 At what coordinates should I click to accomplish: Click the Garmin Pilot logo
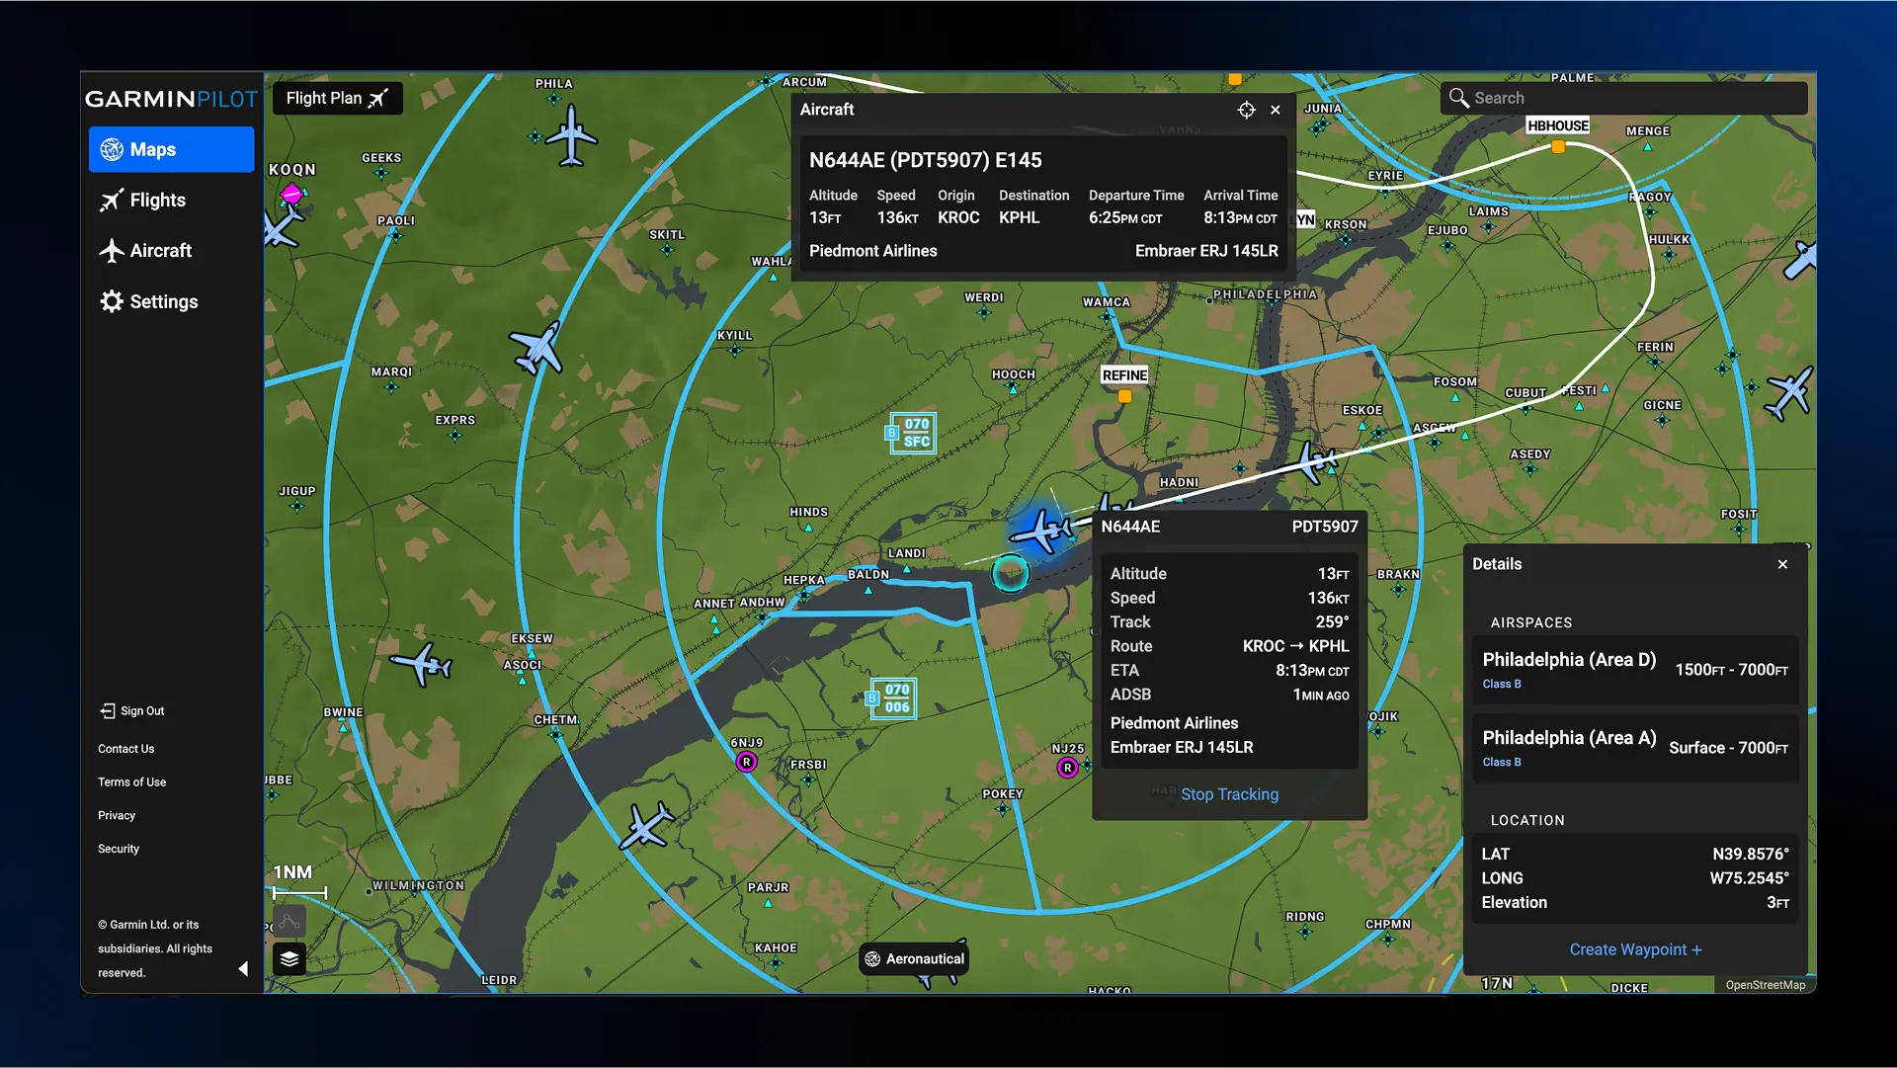click(171, 99)
